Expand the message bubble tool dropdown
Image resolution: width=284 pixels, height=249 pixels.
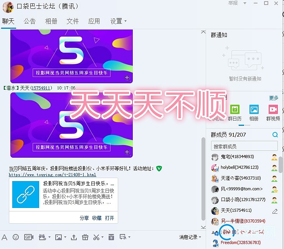tap(129, 237)
